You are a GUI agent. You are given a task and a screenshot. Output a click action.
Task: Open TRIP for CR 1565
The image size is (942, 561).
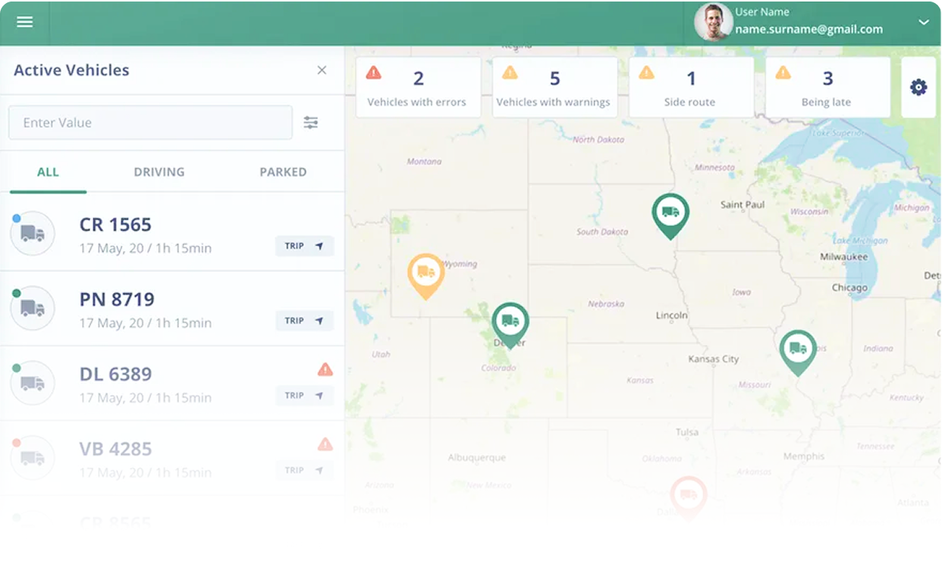(304, 246)
